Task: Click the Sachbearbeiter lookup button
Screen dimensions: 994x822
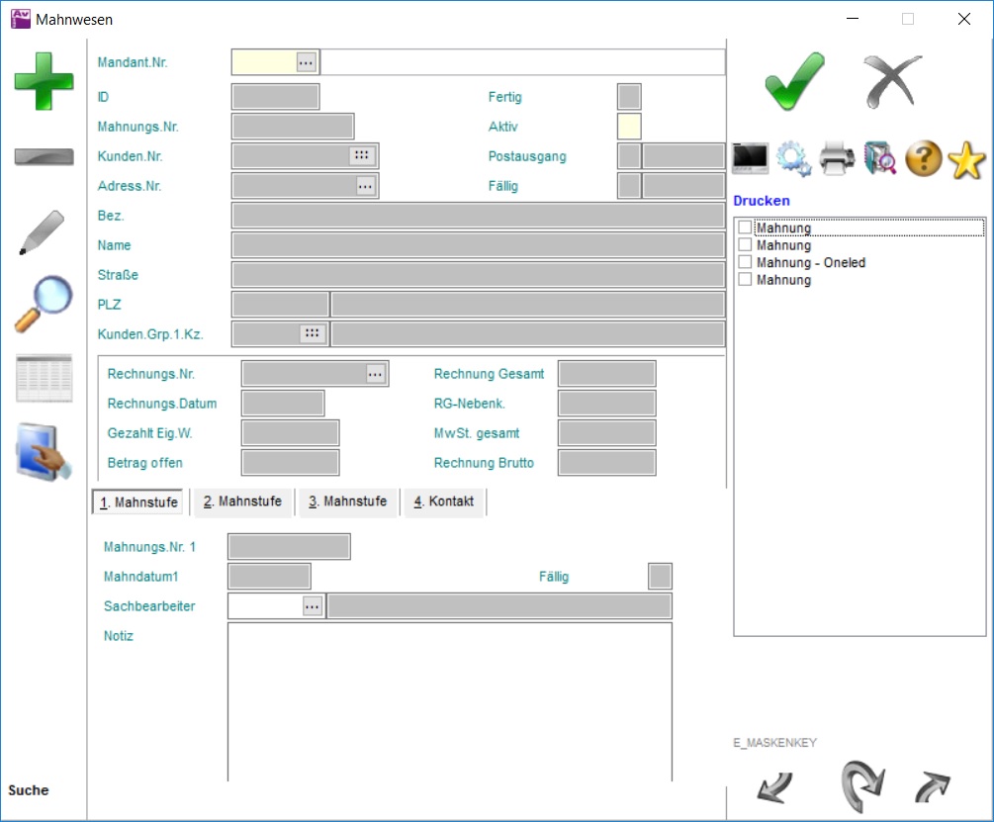Action: pos(313,606)
